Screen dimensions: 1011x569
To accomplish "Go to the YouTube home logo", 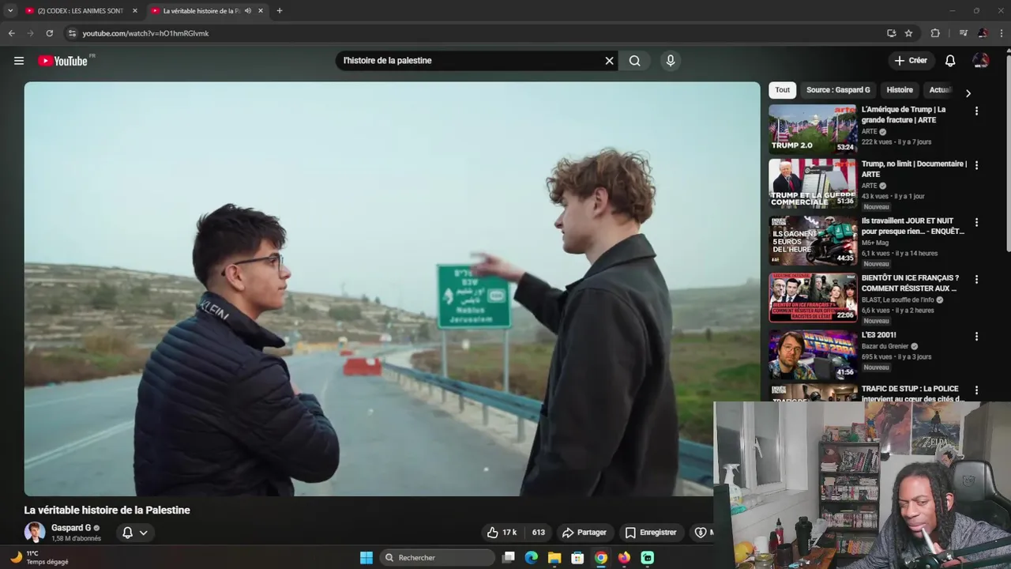I will (63, 61).
